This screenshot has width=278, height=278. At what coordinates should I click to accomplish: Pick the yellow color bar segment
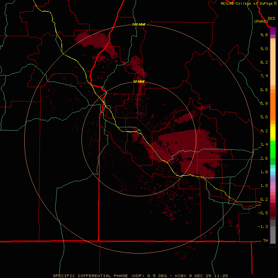273,132
